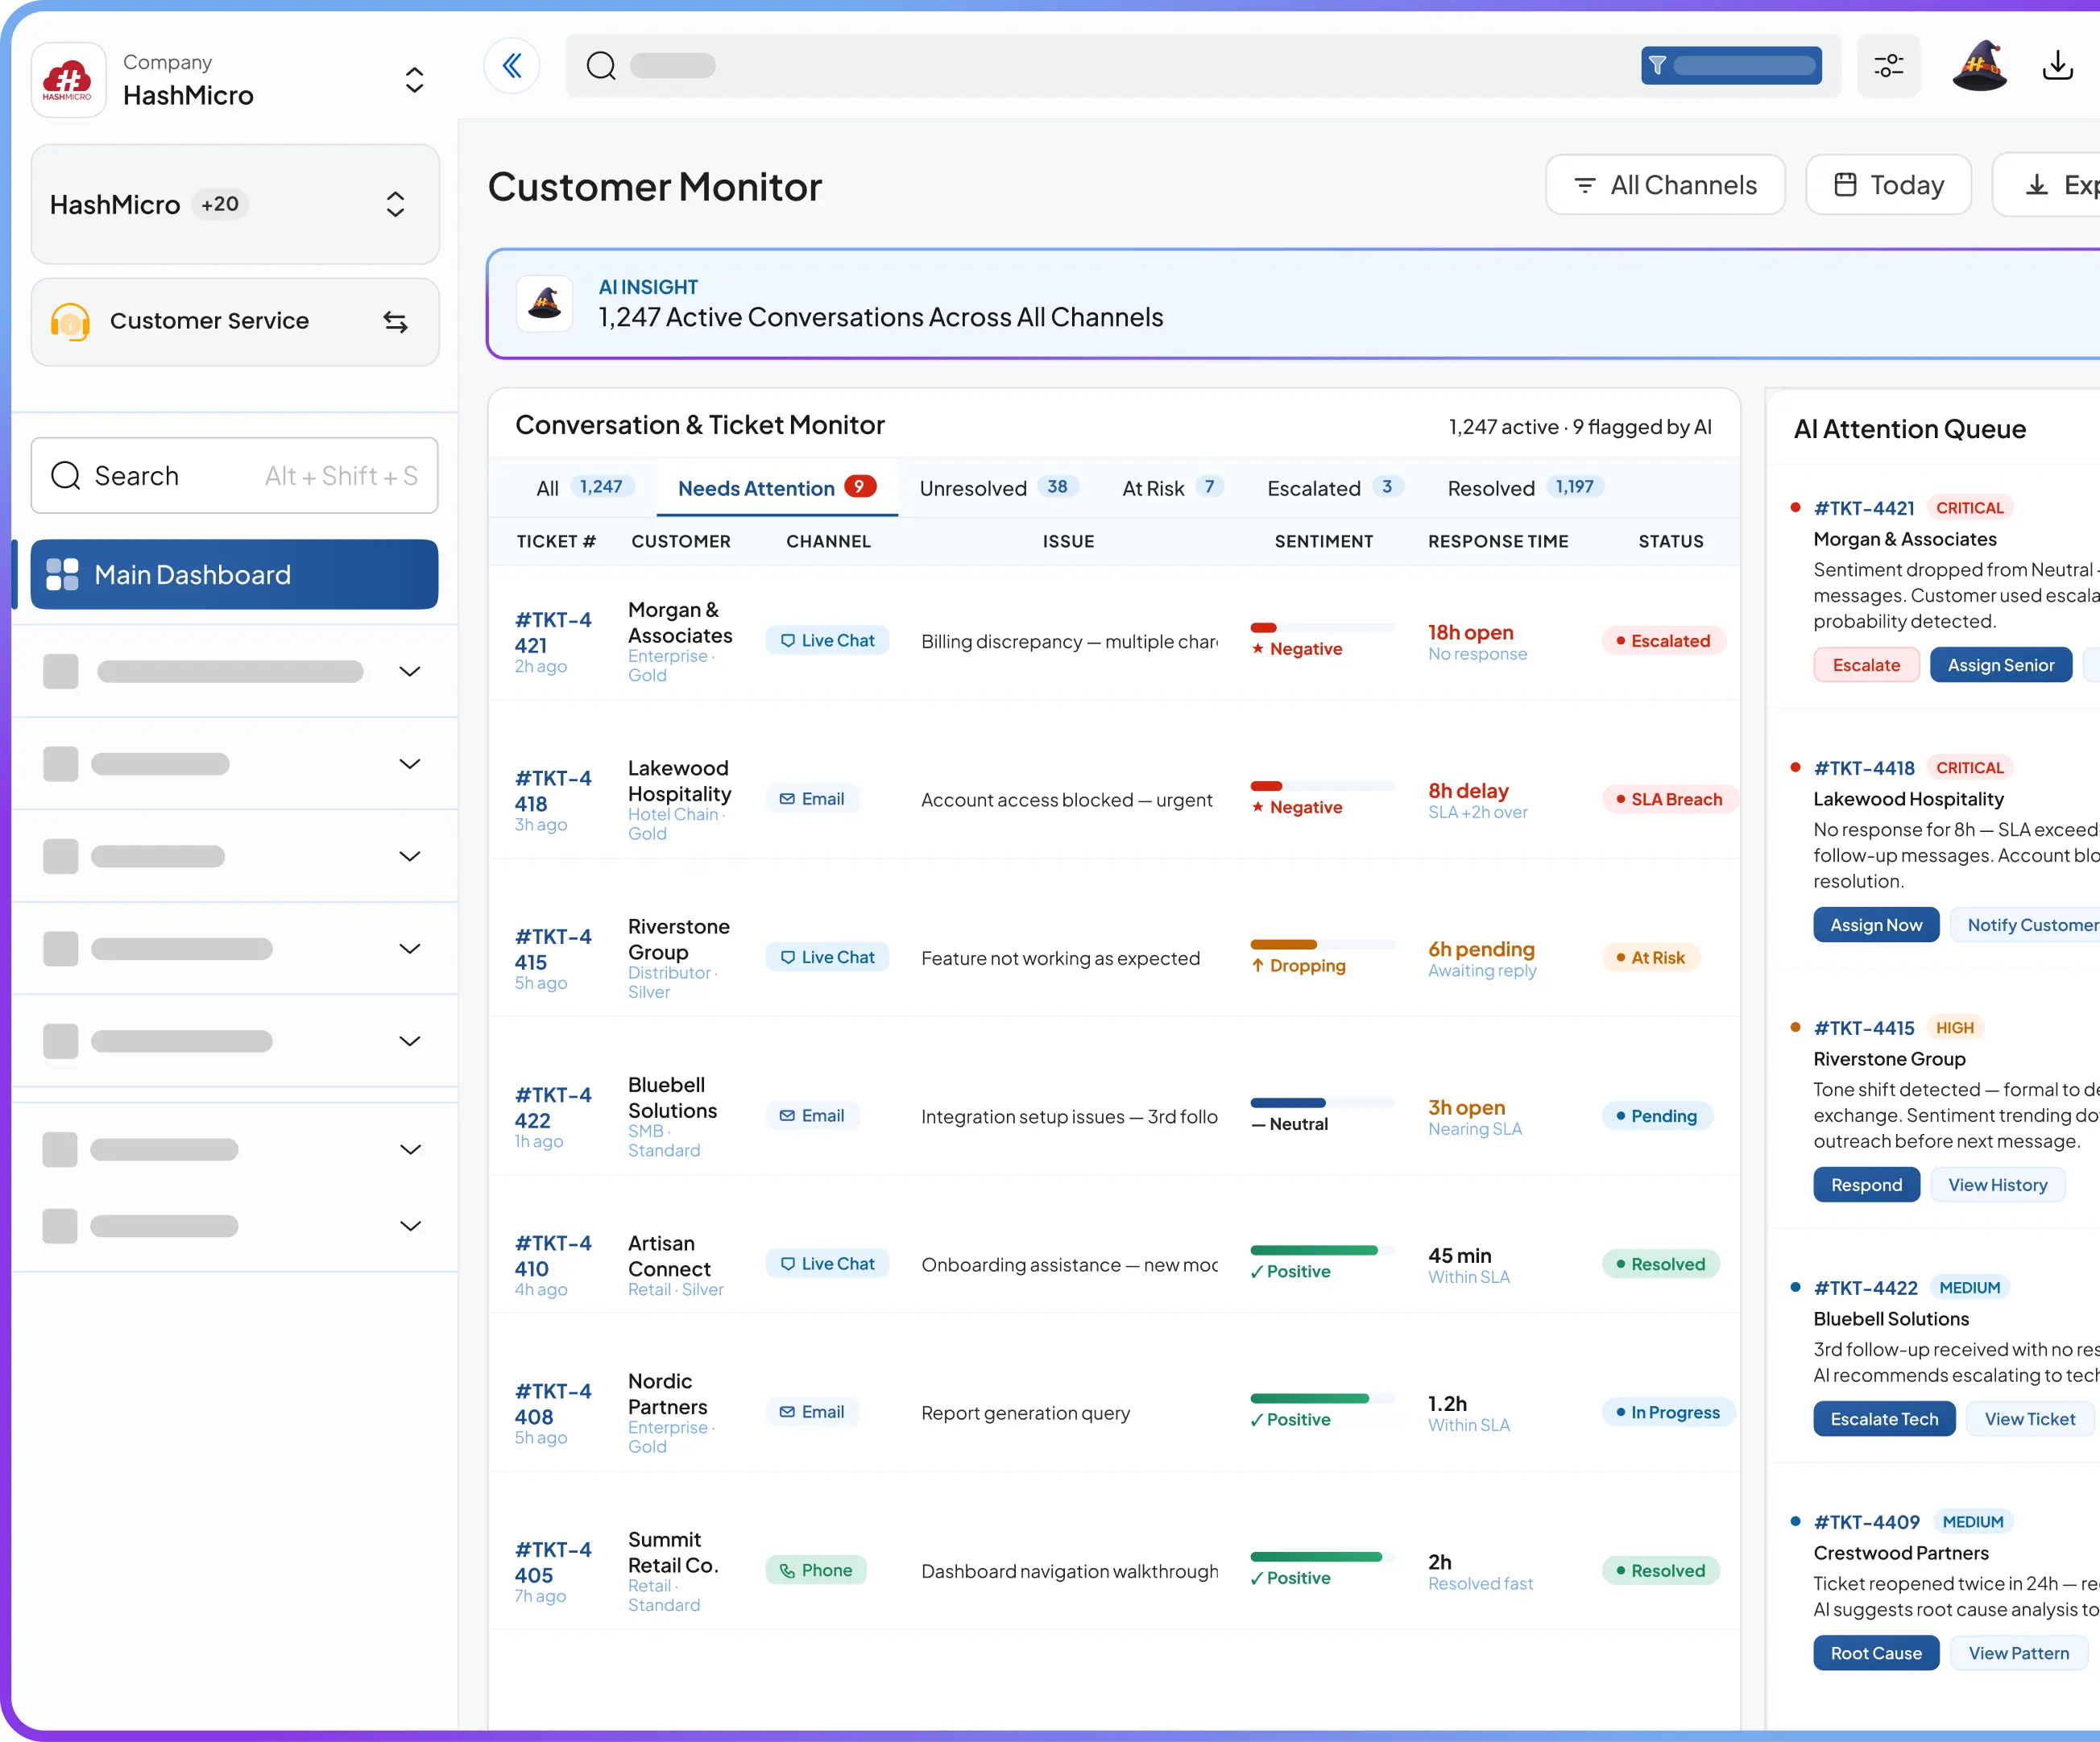Click Assign Now for Lakewood Hospitality
Viewport: 2100px width, 1742px height.
(x=1876, y=925)
